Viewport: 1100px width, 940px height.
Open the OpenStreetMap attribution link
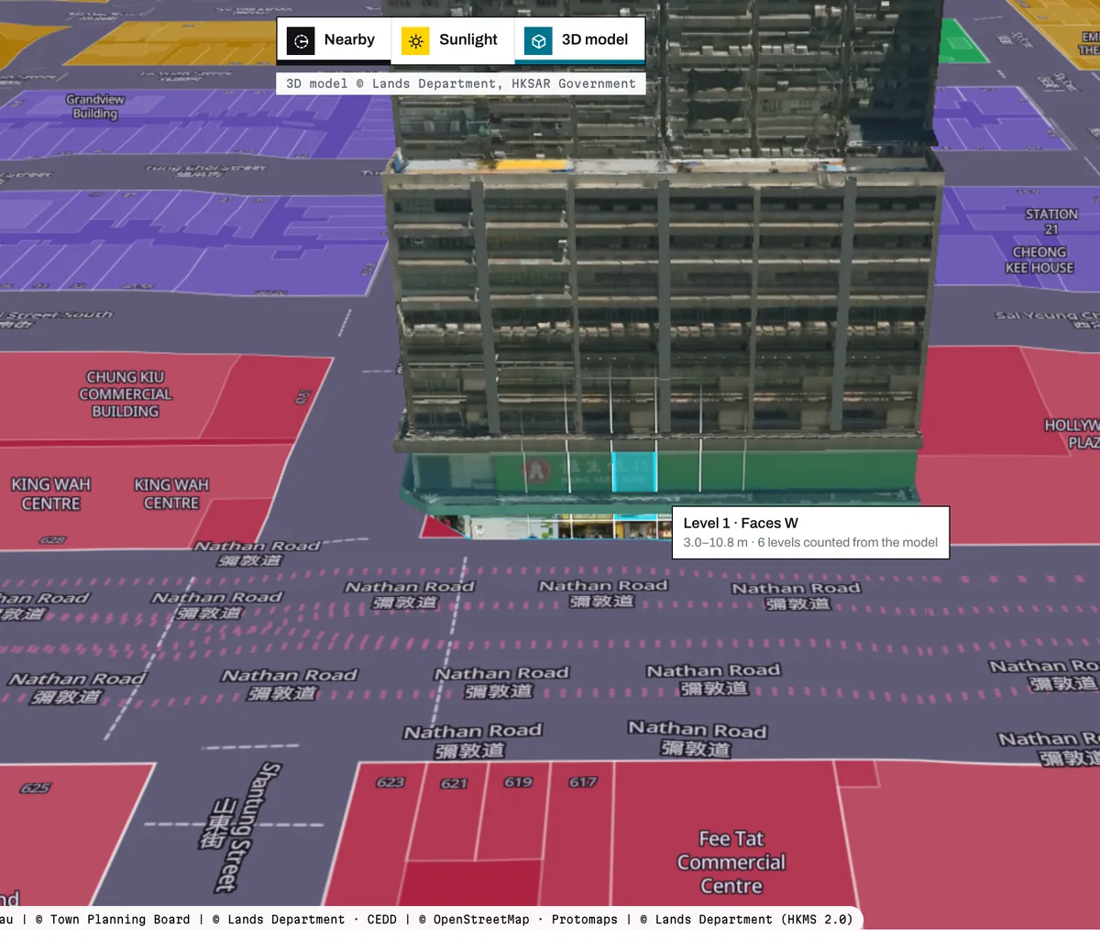pos(481,919)
